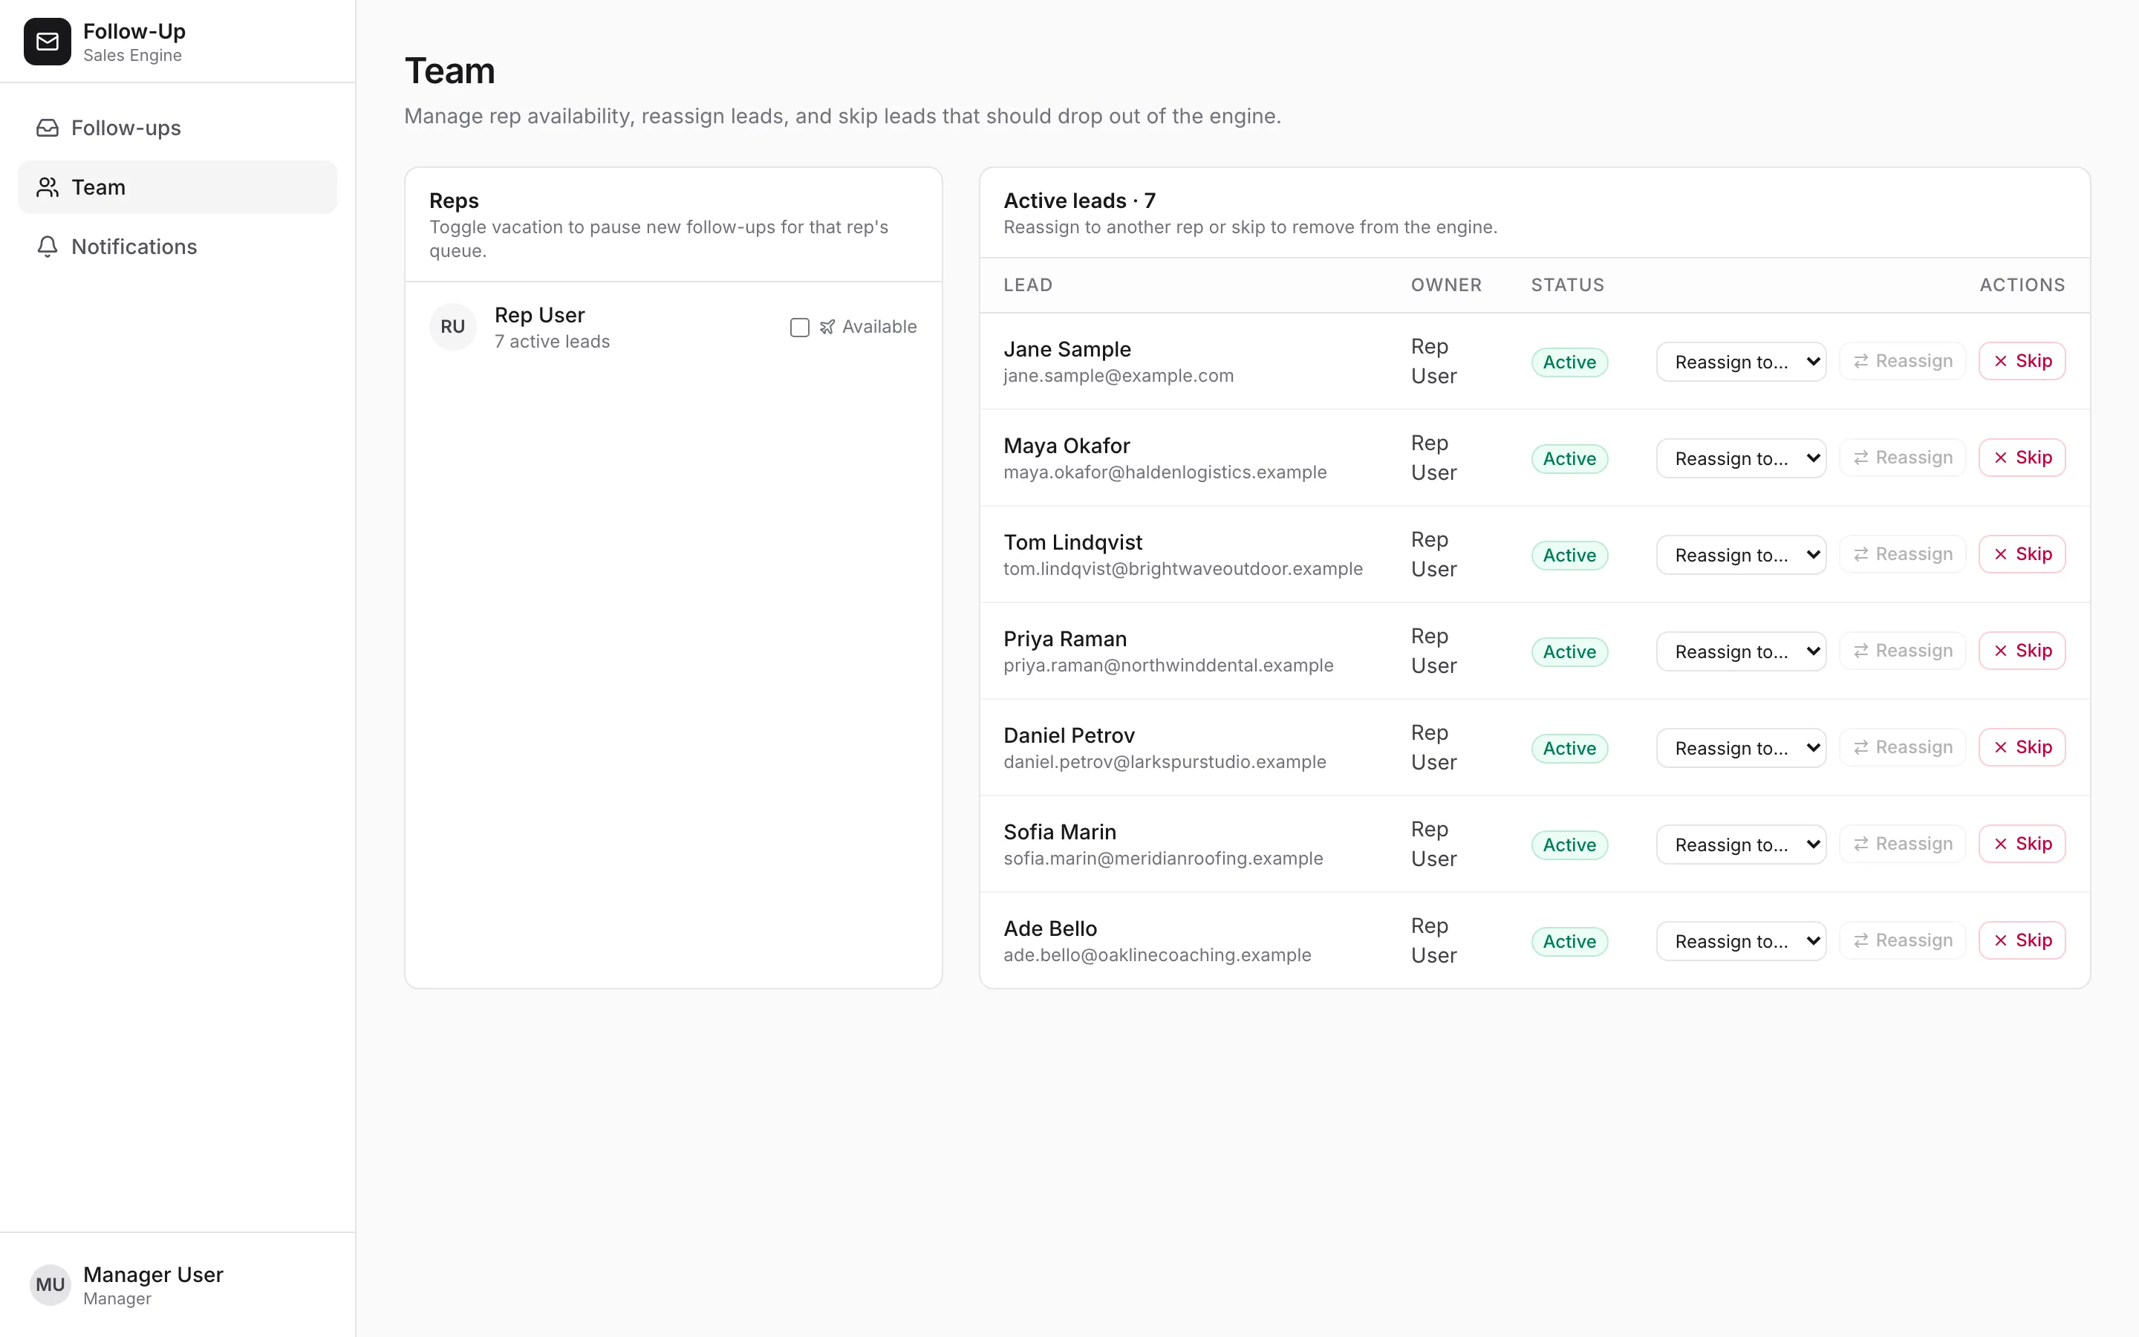The height and width of the screenshot is (1337, 2139).
Task: Click Active status badge for Daniel Petrov
Action: (x=1569, y=748)
